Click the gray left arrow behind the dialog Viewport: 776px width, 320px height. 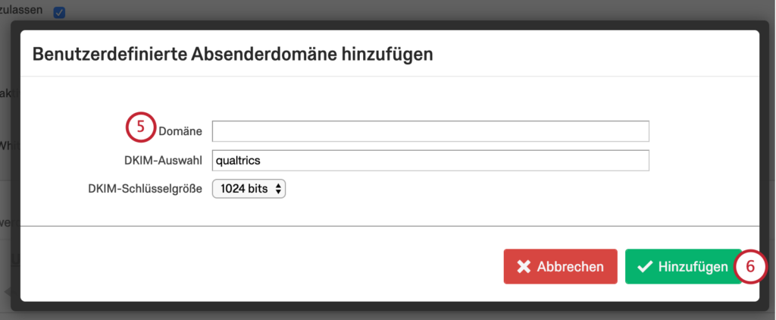pos(7,292)
